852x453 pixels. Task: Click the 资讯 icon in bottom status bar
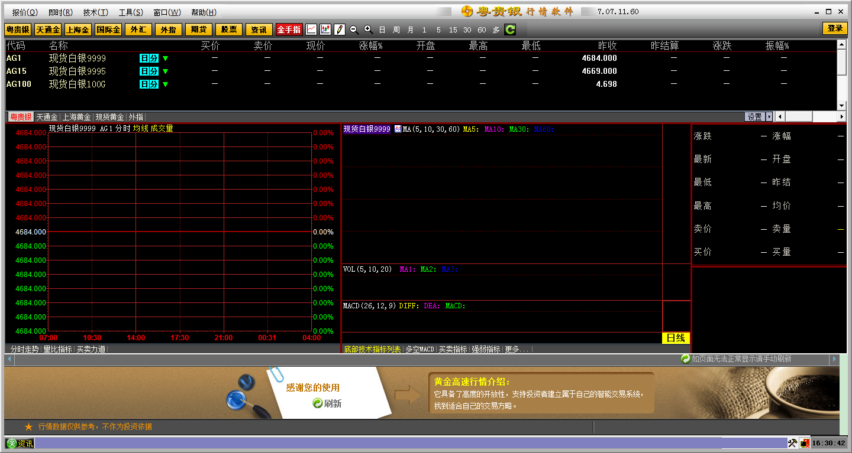pos(20,444)
